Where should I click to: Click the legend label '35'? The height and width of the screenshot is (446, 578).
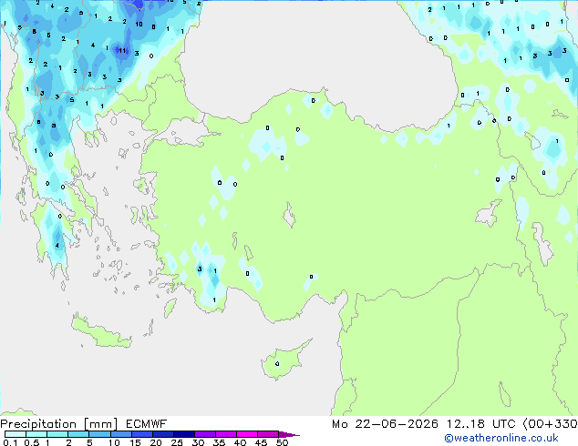[219, 442]
